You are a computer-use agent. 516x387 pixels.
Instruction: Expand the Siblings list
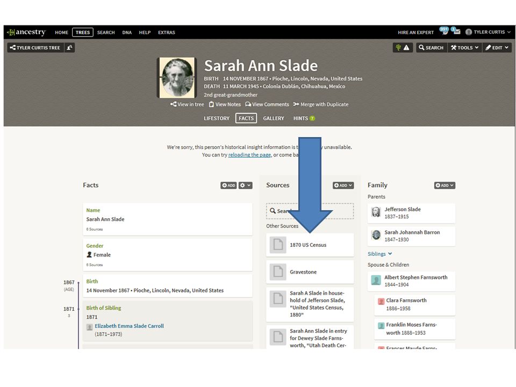point(380,254)
